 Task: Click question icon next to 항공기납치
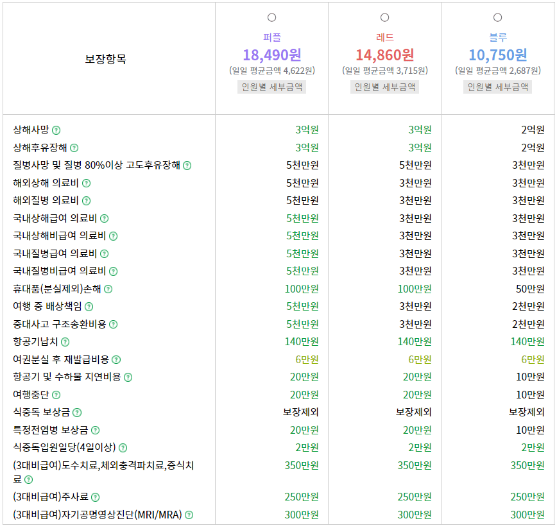[65, 342]
